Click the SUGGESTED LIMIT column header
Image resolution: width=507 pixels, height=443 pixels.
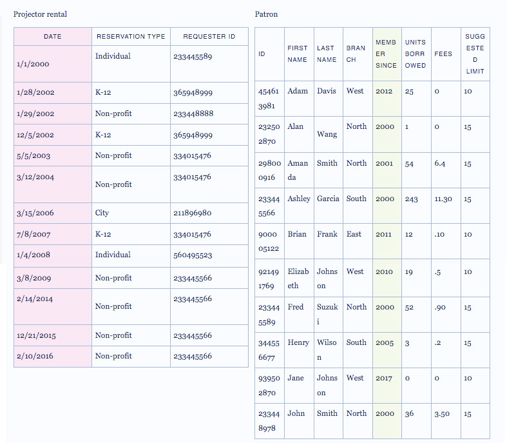[475, 54]
